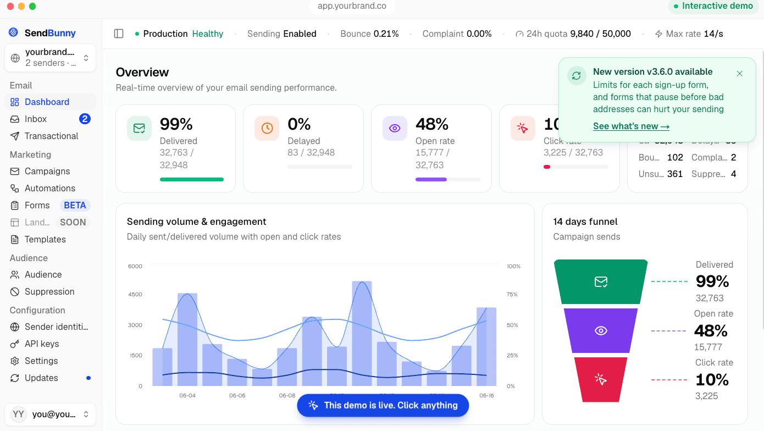Viewport: 764px width, 431px height.
Task: Click "This demo is live" button
Action: (x=383, y=405)
